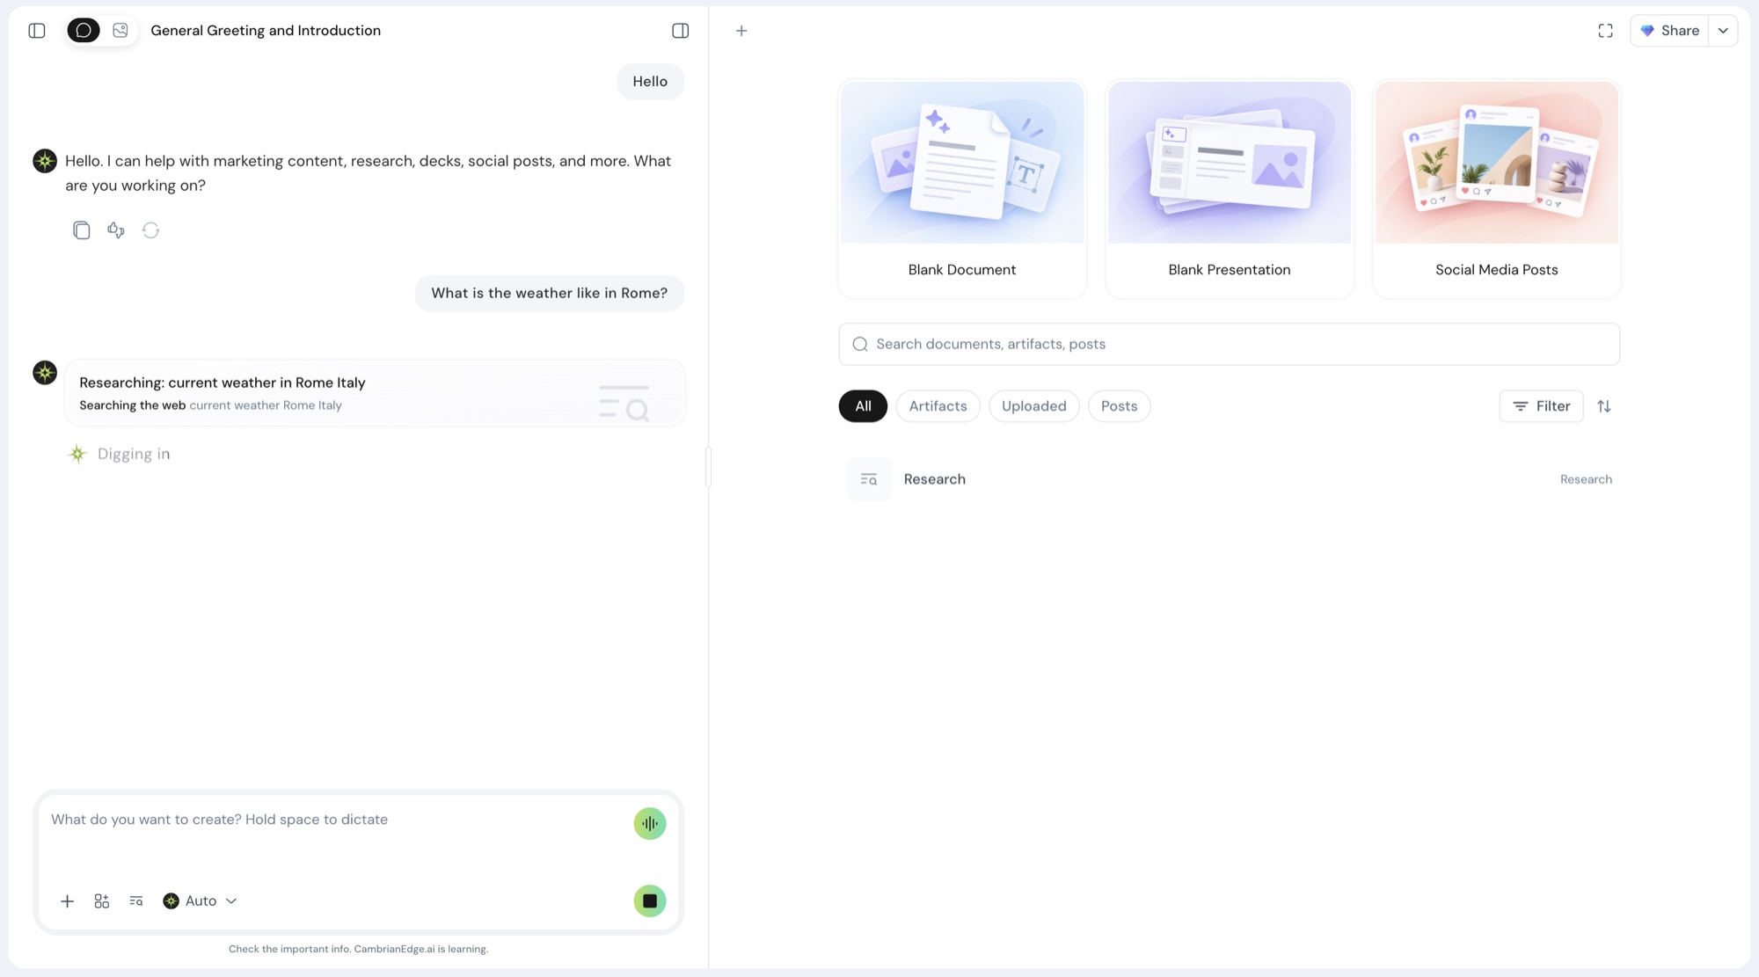Click the search magnifier icon in search bar
Image resolution: width=1759 pixels, height=977 pixels.
[x=860, y=345]
